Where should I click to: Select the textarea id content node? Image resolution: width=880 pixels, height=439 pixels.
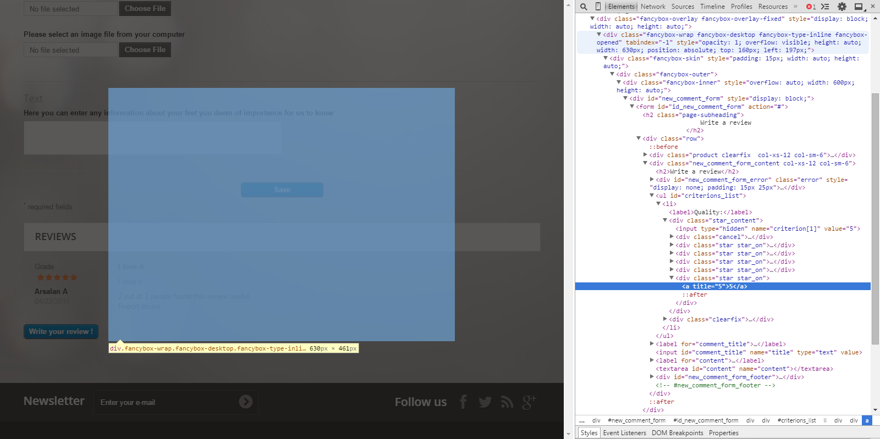tap(744, 369)
